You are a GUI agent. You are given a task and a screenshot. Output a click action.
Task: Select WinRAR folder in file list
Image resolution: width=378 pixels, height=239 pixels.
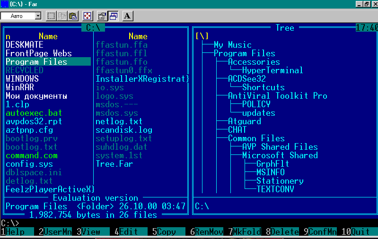pos(20,87)
